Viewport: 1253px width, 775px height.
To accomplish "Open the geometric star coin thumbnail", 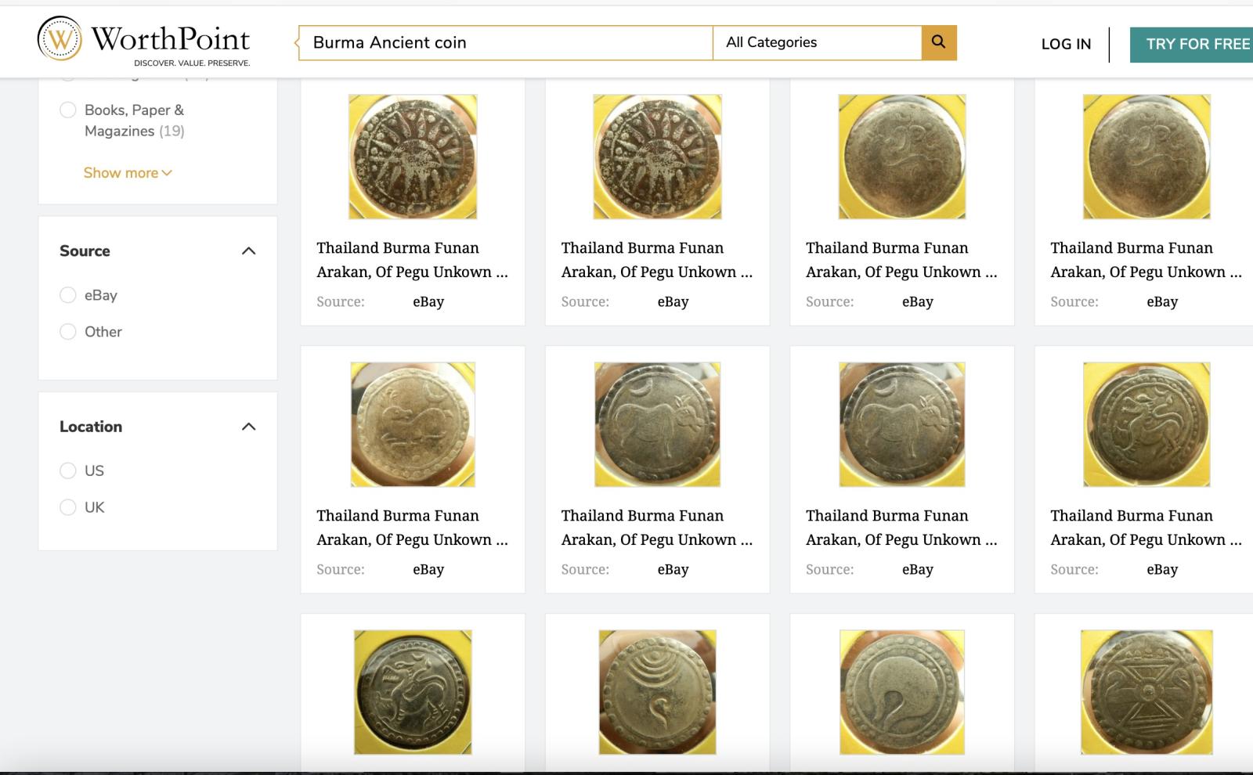I will pyautogui.click(x=1146, y=692).
